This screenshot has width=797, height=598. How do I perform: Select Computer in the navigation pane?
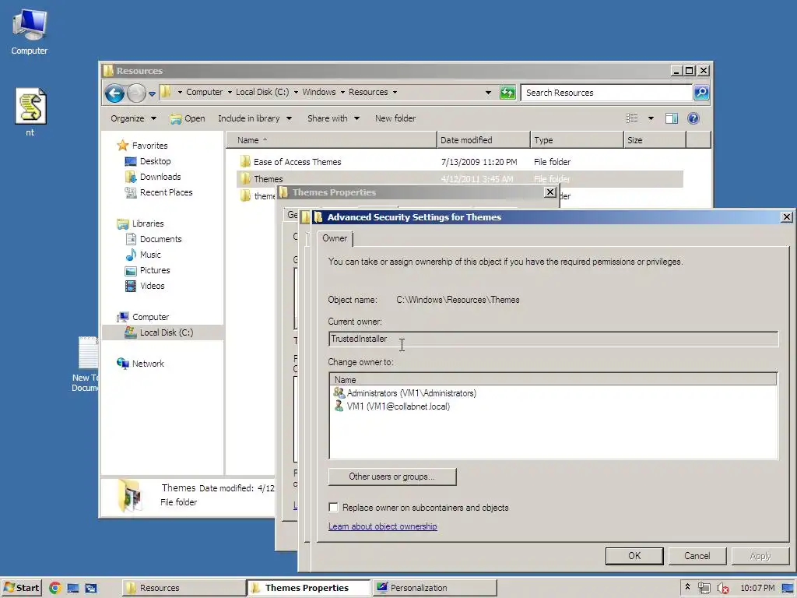[150, 317]
